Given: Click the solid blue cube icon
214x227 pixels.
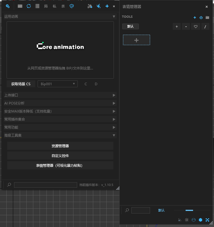Looking at the screenshot, I should [x=201, y=220].
